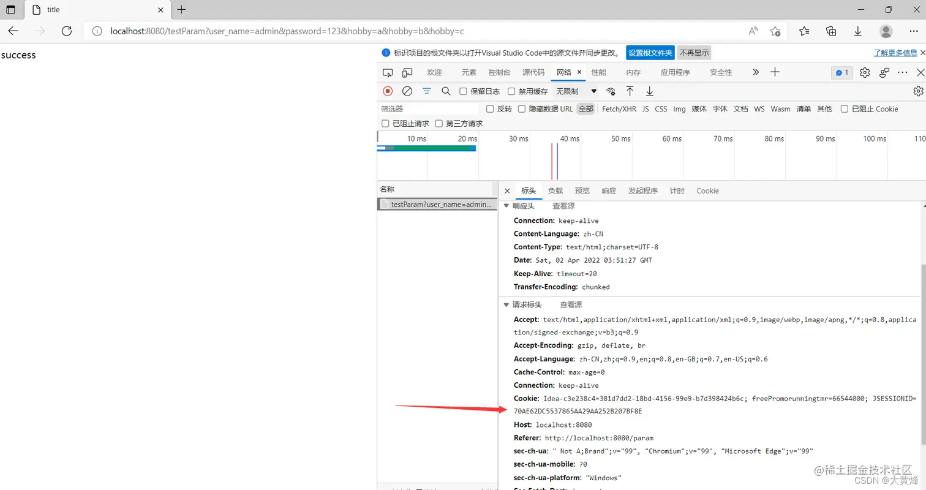
Task: Refresh the browser page
Action: [67, 31]
